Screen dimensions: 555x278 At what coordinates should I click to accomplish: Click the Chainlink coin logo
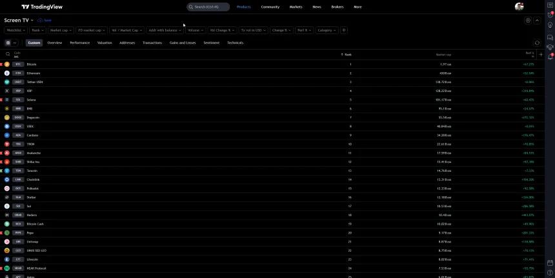6,180
